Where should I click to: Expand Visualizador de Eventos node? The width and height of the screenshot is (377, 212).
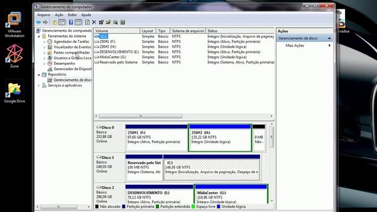point(45,47)
